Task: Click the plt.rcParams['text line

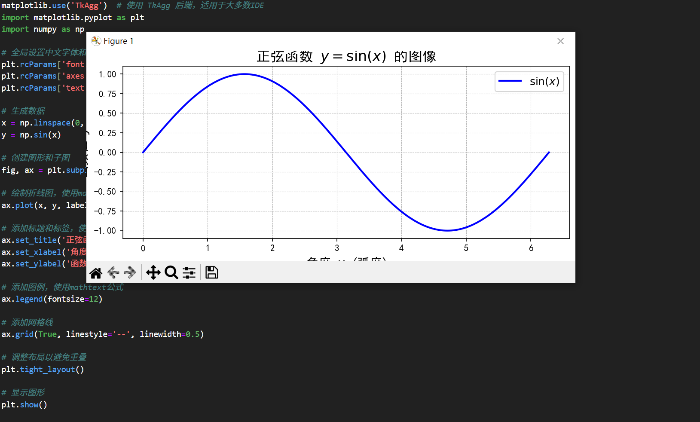Action: 43,88
